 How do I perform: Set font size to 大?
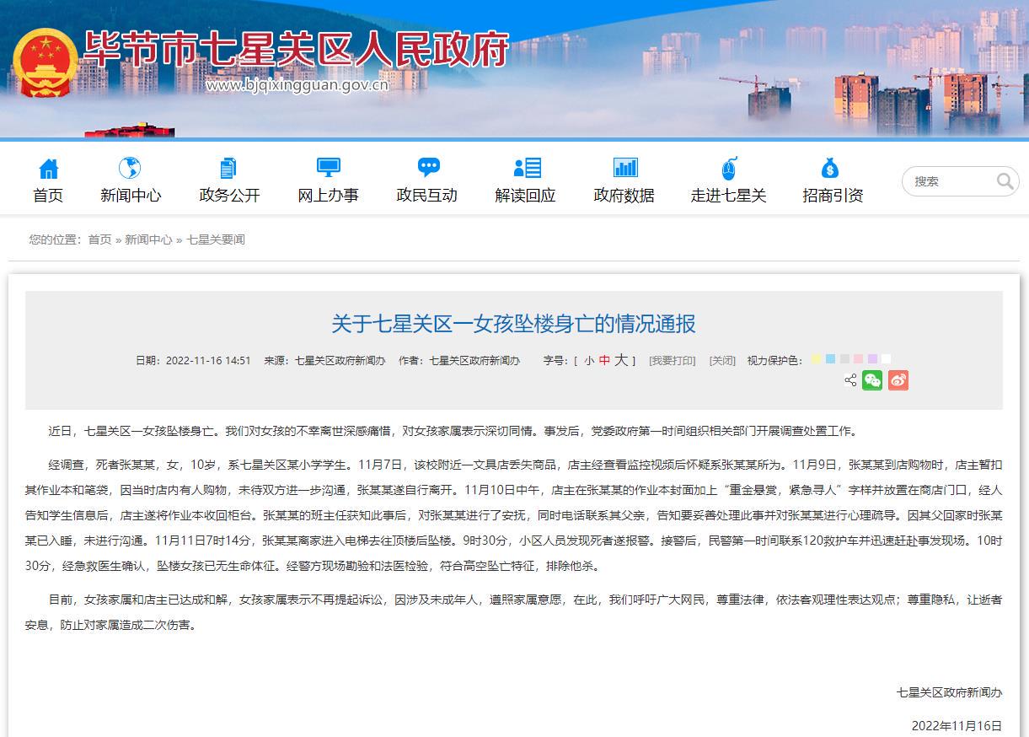(621, 360)
